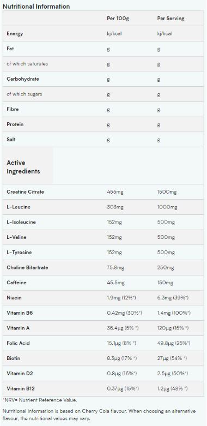Click the 1500mg Creatine Citrate serving value
Viewport: 207px width, 426px height.
click(x=167, y=192)
